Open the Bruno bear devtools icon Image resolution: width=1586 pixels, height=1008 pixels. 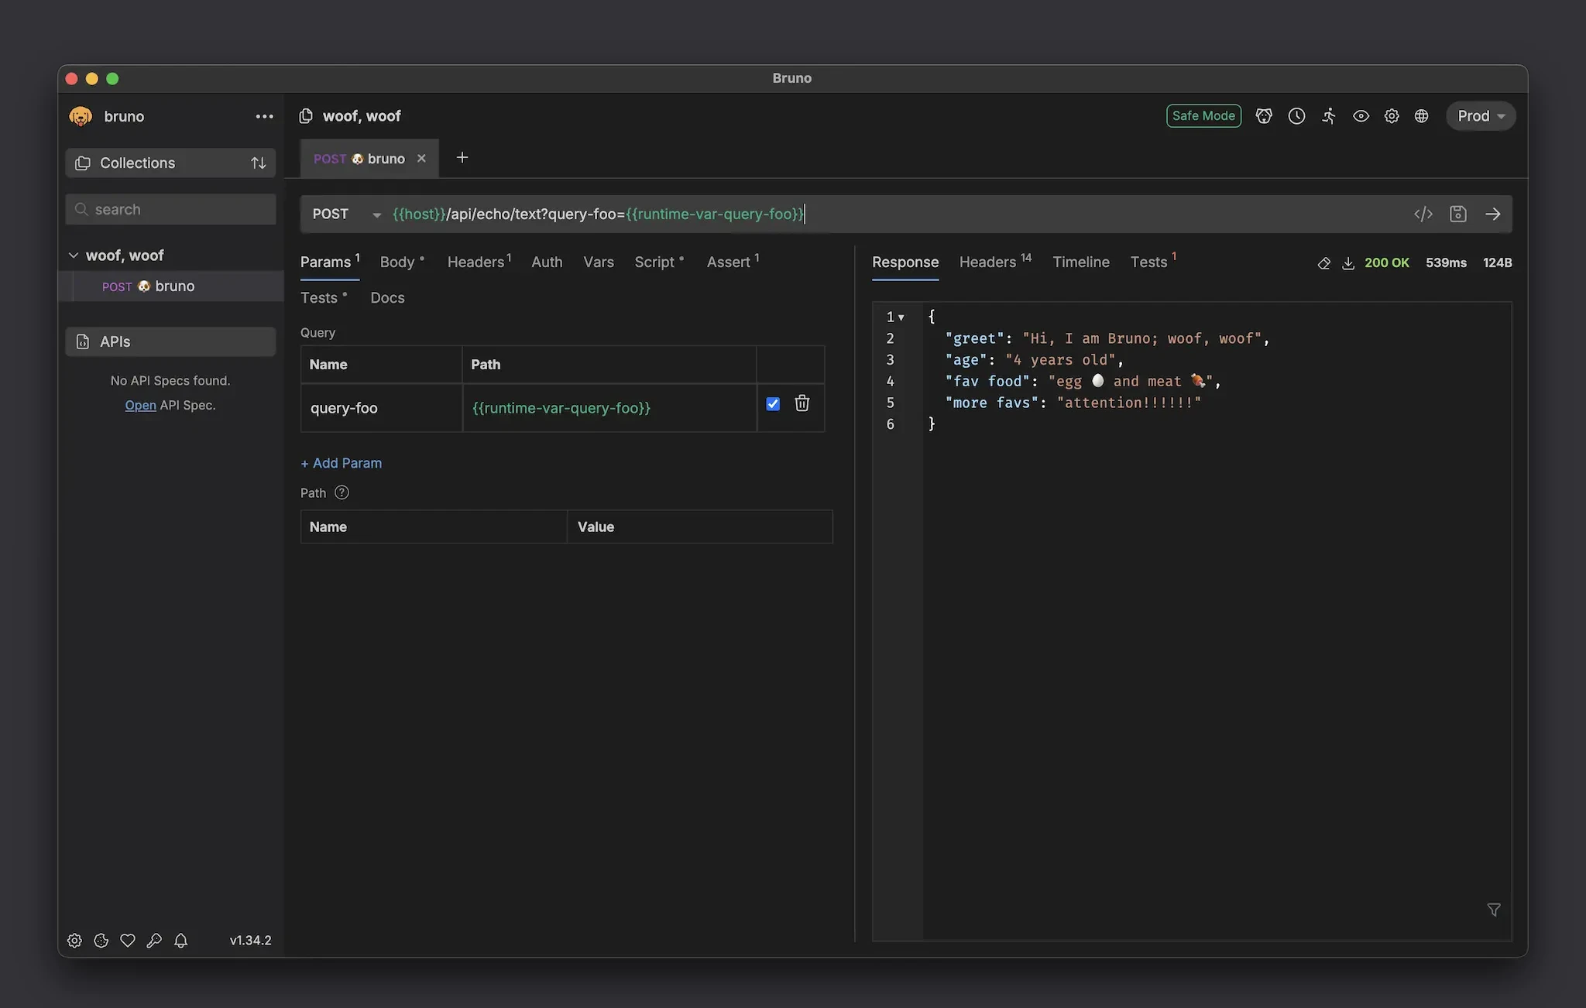coord(1264,116)
